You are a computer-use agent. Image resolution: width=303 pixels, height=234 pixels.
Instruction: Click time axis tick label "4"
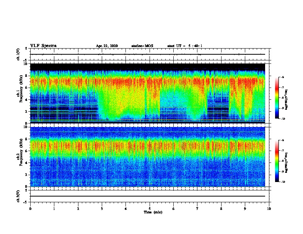coord(126,209)
